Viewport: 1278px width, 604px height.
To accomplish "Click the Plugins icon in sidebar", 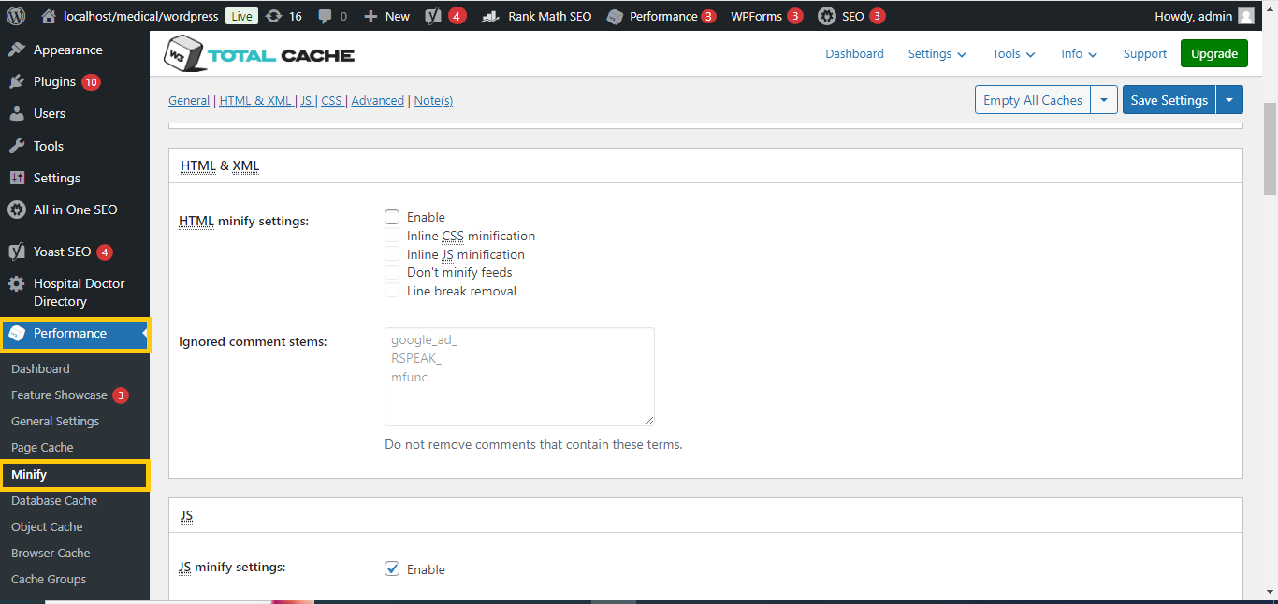I will 17,81.
